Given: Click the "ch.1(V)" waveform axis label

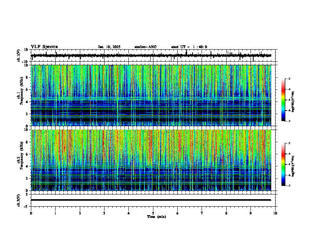Looking at the screenshot, I should tap(19, 55).
